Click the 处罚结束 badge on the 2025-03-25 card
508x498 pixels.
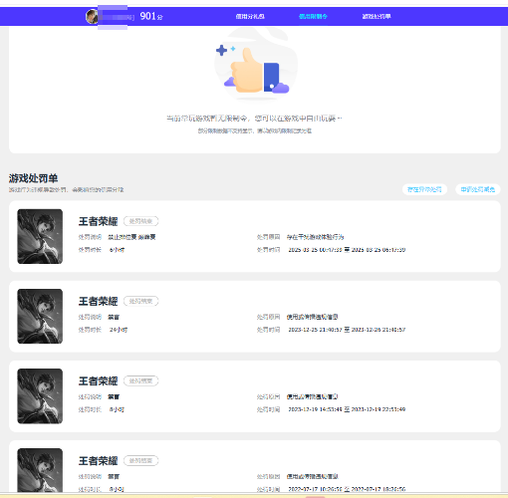tap(140, 221)
